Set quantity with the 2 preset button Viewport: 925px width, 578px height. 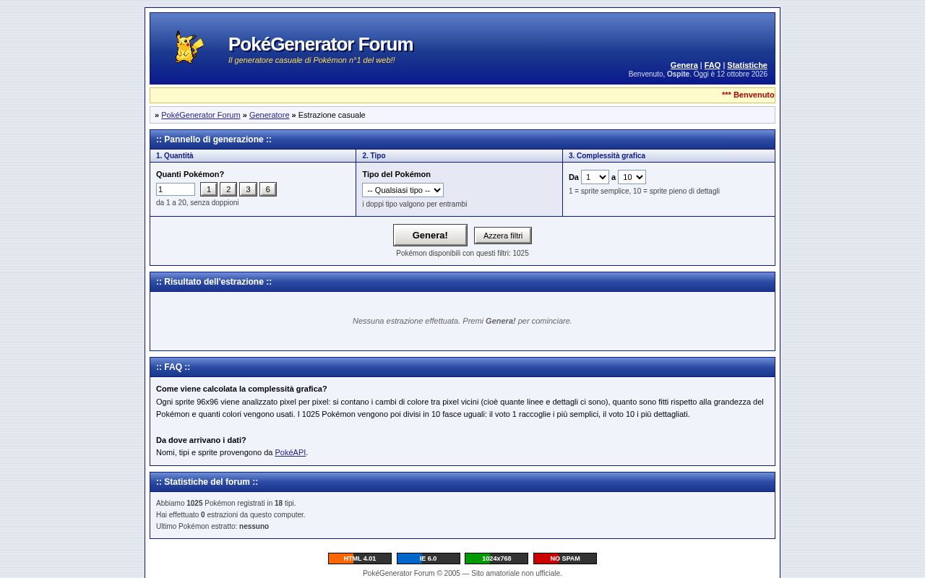click(228, 189)
